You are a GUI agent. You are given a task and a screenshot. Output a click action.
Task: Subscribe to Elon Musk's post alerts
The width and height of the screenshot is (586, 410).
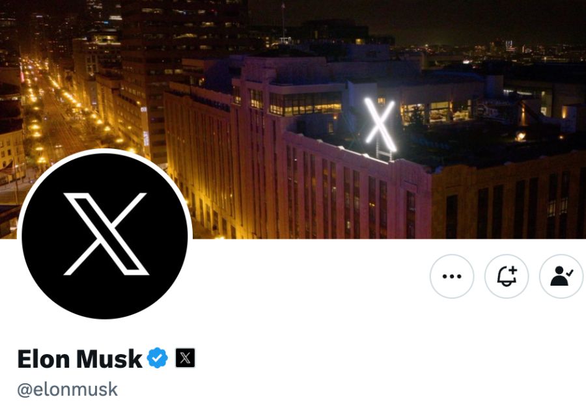(x=507, y=277)
